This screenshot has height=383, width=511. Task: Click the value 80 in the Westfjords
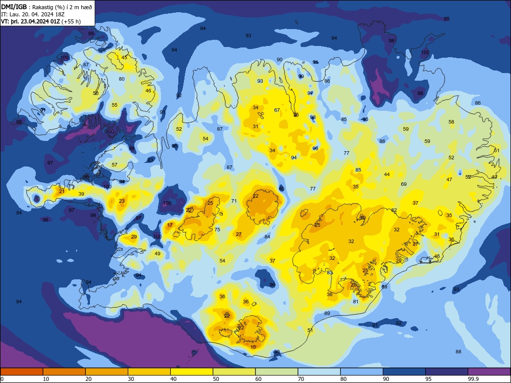[x=122, y=79]
